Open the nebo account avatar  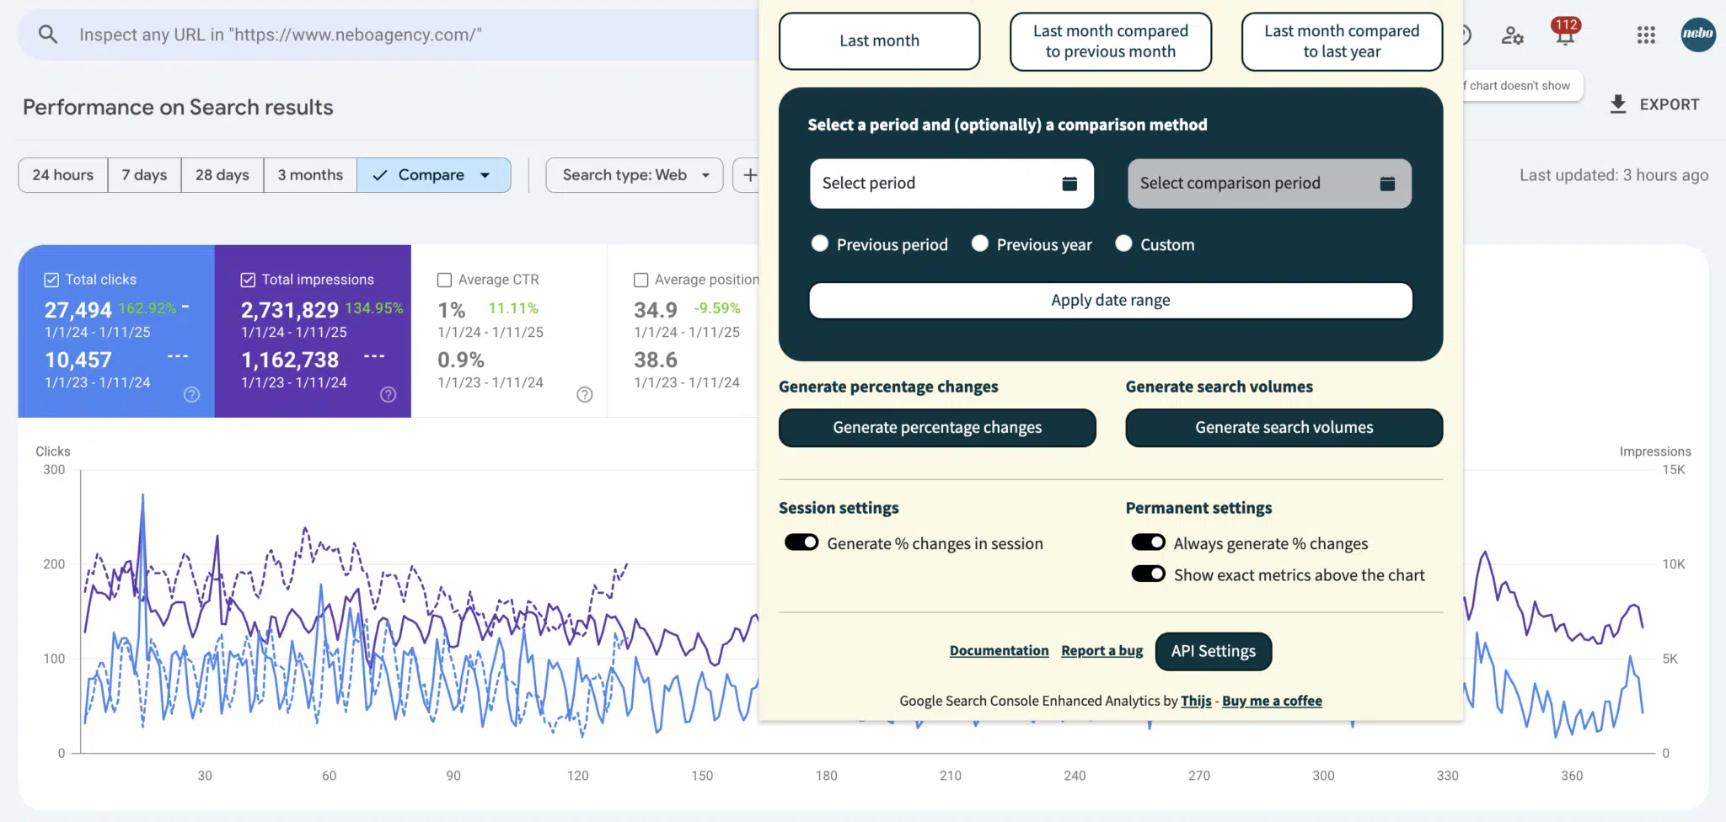pos(1697,35)
